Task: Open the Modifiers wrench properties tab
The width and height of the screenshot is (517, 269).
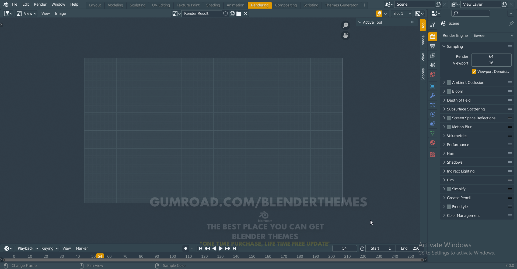Action: click(433, 95)
